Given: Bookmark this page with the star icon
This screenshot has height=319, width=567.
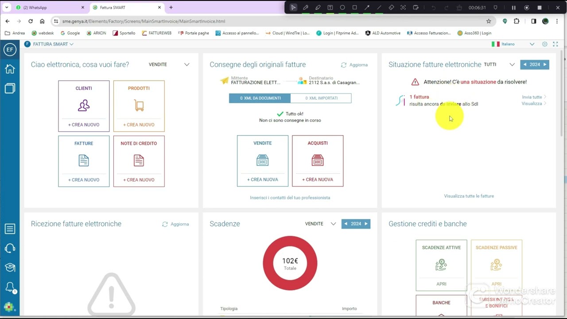Looking at the screenshot, I should [489, 21].
